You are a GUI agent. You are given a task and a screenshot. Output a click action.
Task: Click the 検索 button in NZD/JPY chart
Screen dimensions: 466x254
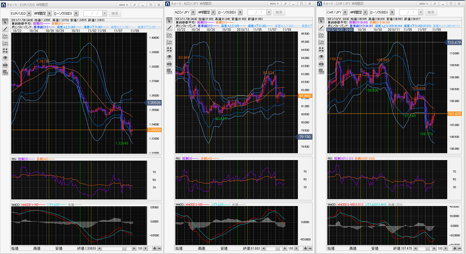pos(279,12)
